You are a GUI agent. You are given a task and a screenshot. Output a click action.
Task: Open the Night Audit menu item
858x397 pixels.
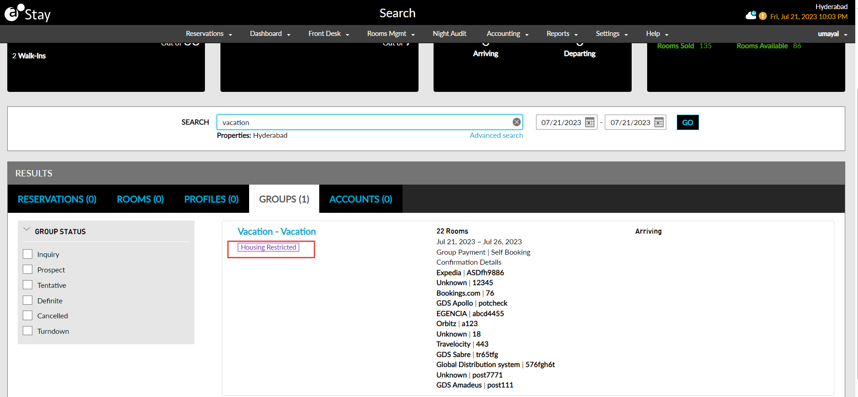(449, 34)
